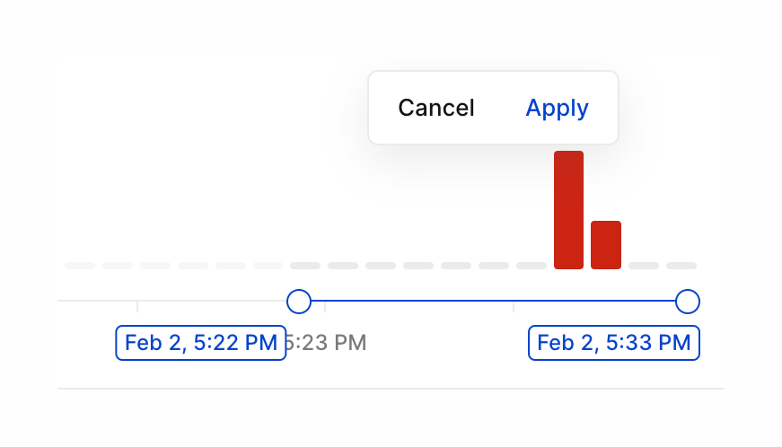The height and width of the screenshot is (447, 782).
Task: Click the 5:23 PM axis label
Action: (327, 343)
